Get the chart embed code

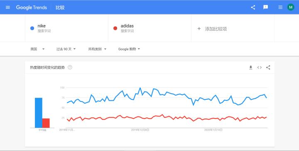pyautogui.click(x=259, y=67)
